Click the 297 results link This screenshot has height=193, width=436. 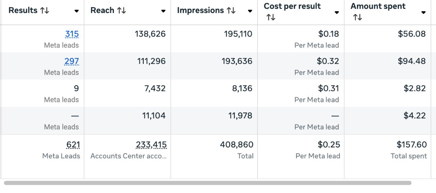72,61
